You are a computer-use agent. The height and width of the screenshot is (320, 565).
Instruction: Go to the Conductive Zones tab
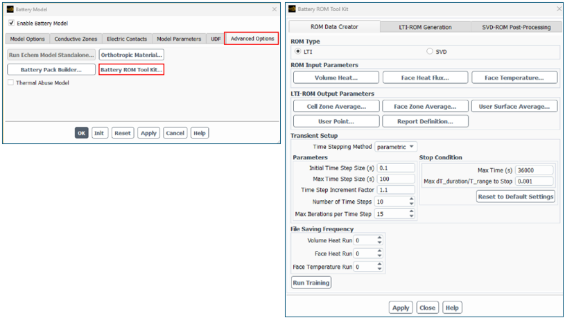(x=76, y=39)
